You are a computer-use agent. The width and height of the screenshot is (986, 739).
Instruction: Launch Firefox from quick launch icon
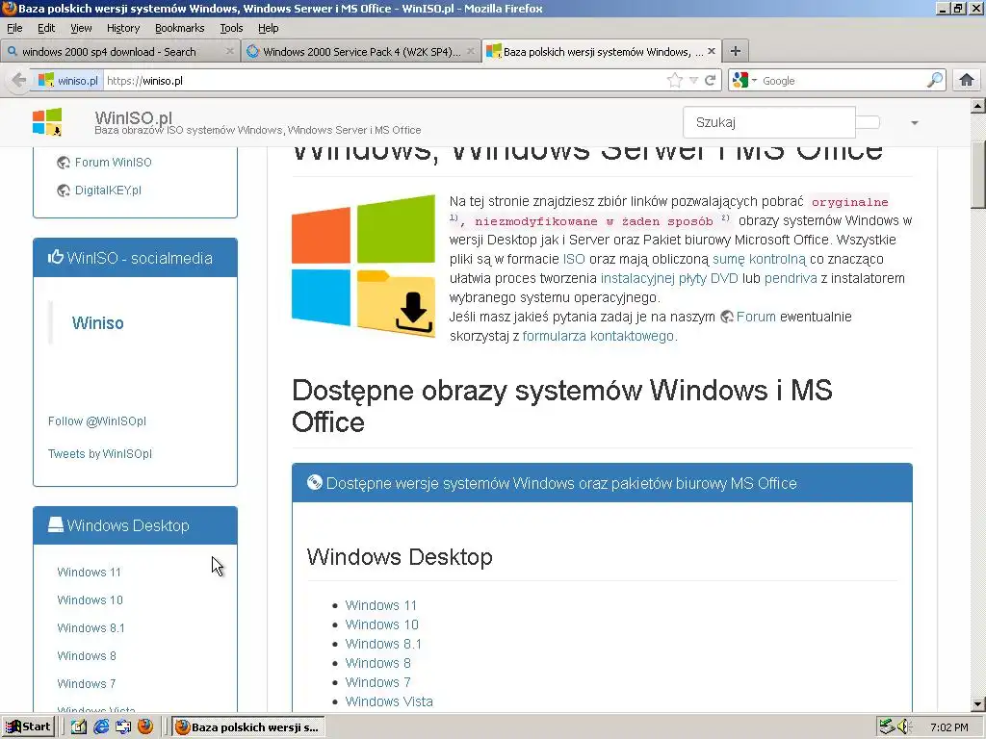coord(145,727)
